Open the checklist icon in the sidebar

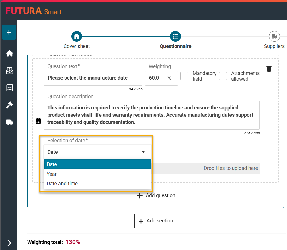click(9, 88)
